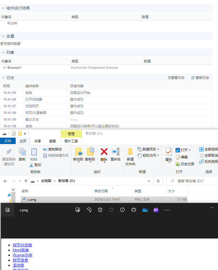Click 编辑 in the ribbon
This screenshot has width=218, height=270.
182,157
